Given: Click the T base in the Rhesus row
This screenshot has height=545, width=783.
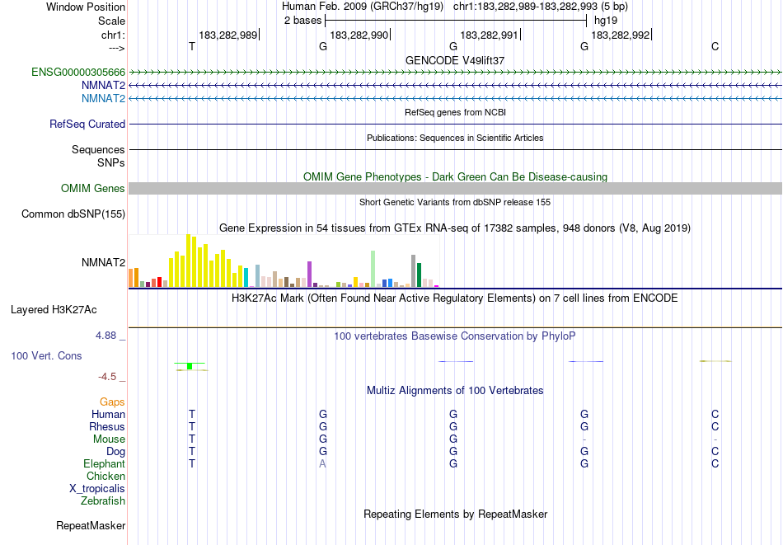Looking at the screenshot, I should tap(192, 426).
